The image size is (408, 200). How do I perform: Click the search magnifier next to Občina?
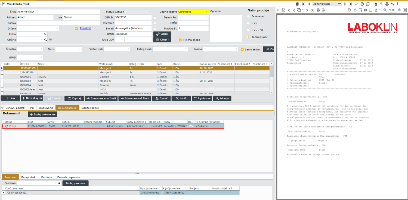click(x=46, y=40)
